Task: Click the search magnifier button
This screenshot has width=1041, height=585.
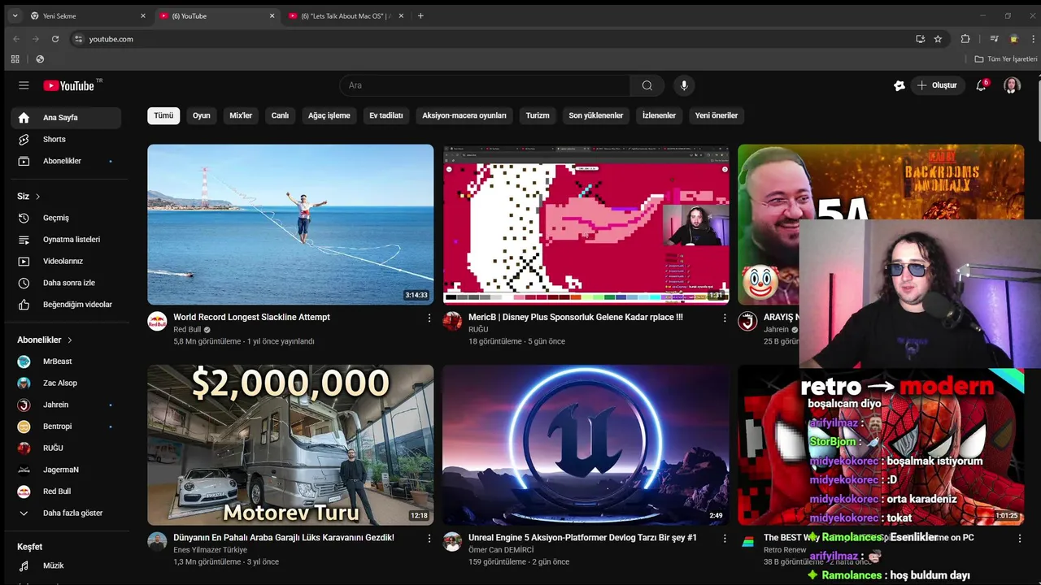Action: pos(647,85)
